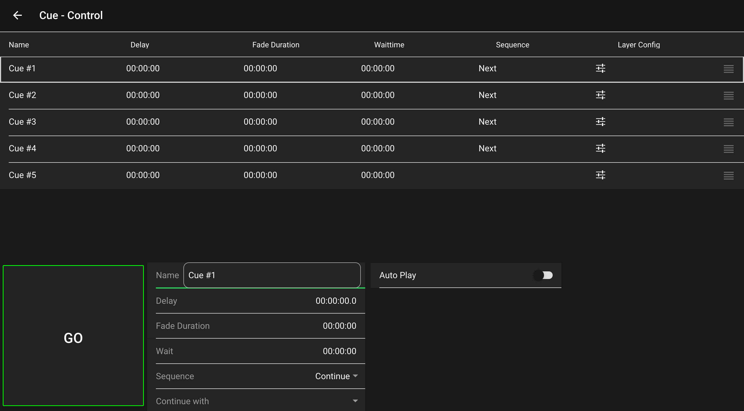The height and width of the screenshot is (411, 744).
Task: Edit the Fade Duration value in details
Action: pyautogui.click(x=339, y=326)
